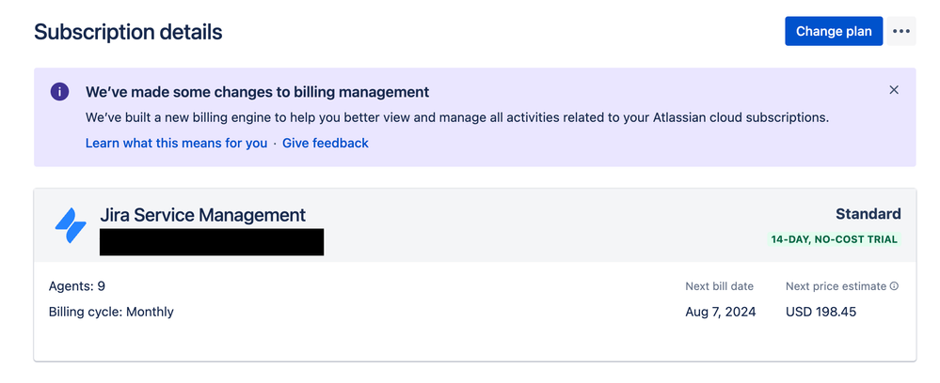This screenshot has height=383, width=940.
Task: Dismiss the billing management banner
Action: tap(894, 90)
